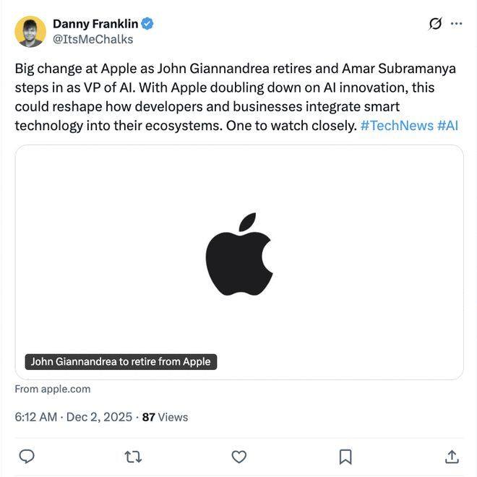
Task: Open the three-dot More options menu
Action: pos(456,24)
